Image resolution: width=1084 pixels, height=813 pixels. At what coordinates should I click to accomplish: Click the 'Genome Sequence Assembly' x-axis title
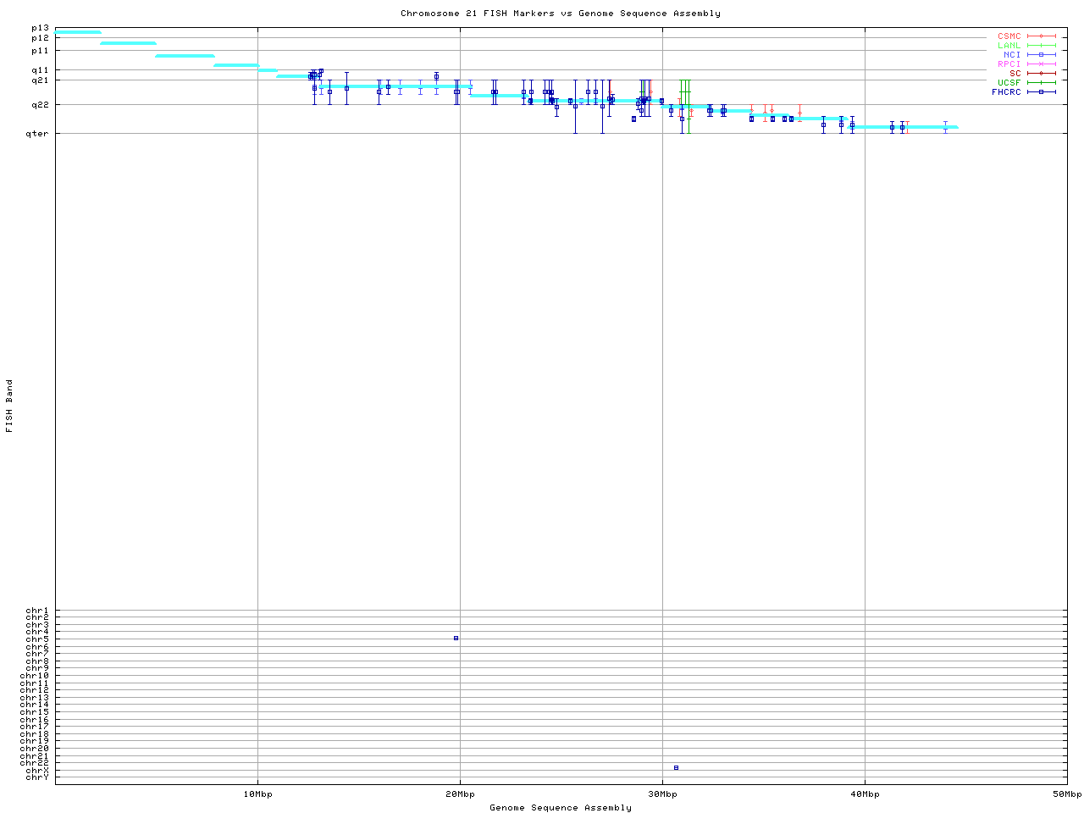point(561,808)
